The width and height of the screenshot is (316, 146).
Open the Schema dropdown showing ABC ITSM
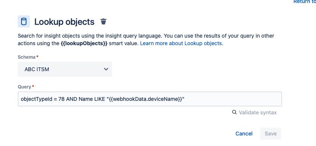pos(65,69)
